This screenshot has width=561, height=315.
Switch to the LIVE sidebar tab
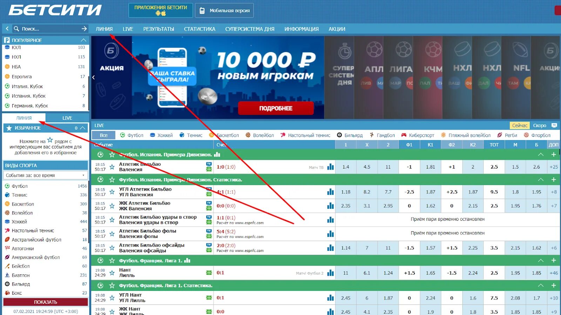pyautogui.click(x=67, y=118)
